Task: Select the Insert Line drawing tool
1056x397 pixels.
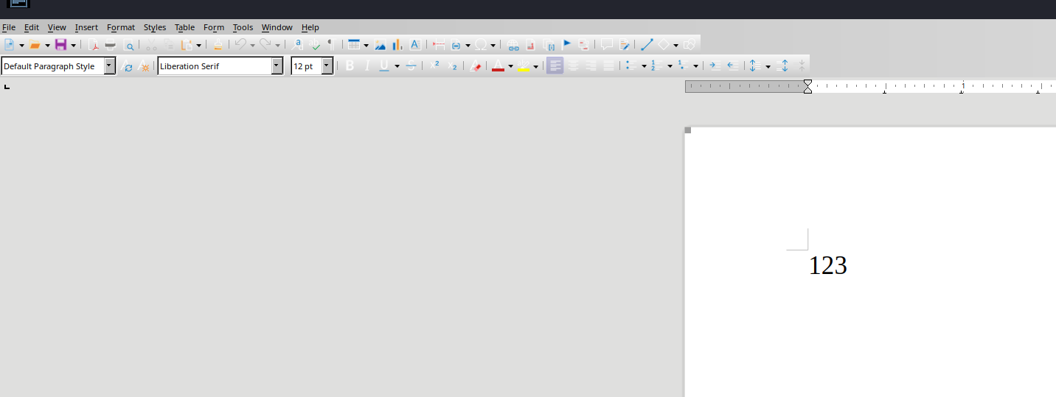Action: coord(647,45)
